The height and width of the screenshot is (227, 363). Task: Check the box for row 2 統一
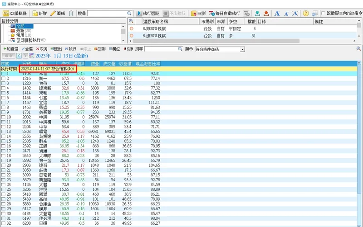click(4, 78)
